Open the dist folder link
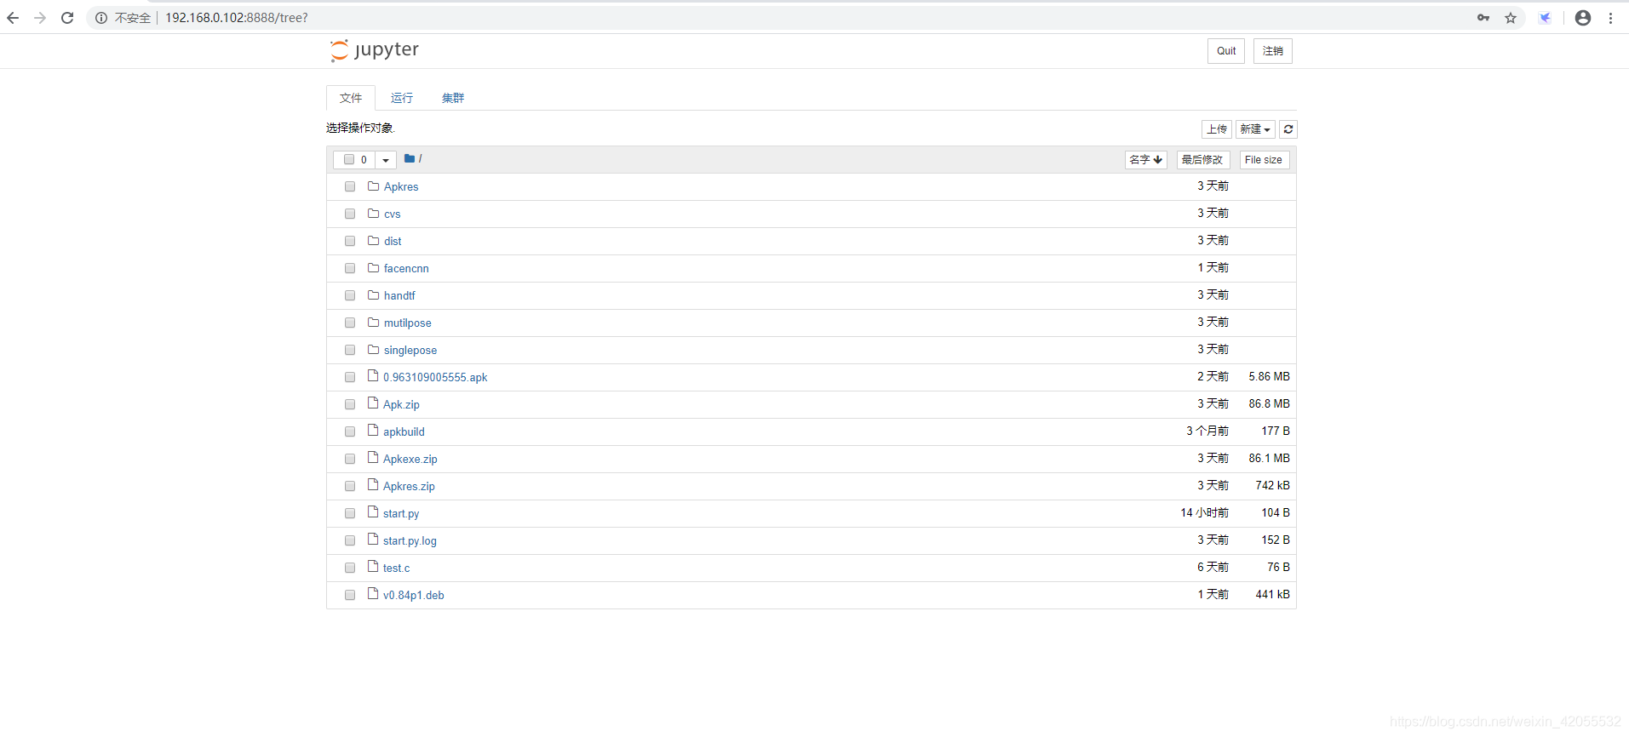The width and height of the screenshot is (1629, 737). click(393, 241)
